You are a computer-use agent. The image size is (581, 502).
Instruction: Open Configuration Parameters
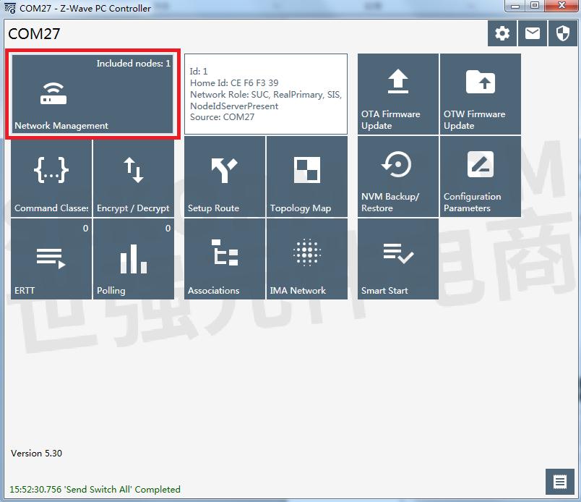479,176
